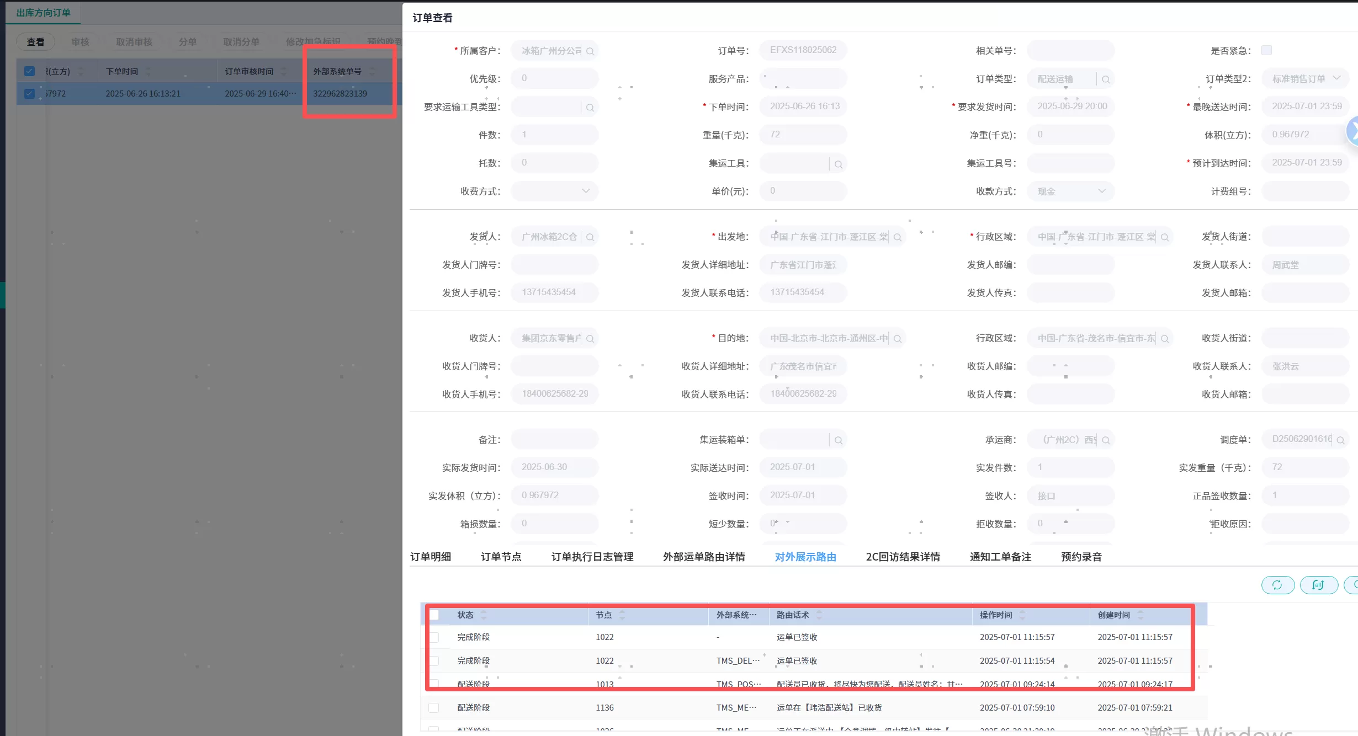Sort by 操作时间 column header
Image resolution: width=1358 pixels, height=736 pixels.
(996, 615)
